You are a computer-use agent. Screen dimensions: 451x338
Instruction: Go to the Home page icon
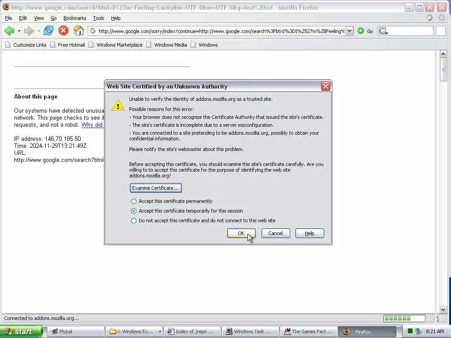[78, 30]
